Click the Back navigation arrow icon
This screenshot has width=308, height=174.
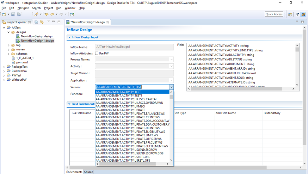tap(52, 14)
